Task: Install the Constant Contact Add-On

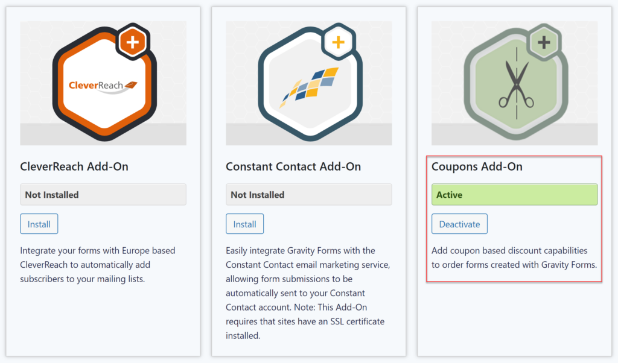Action: [244, 224]
